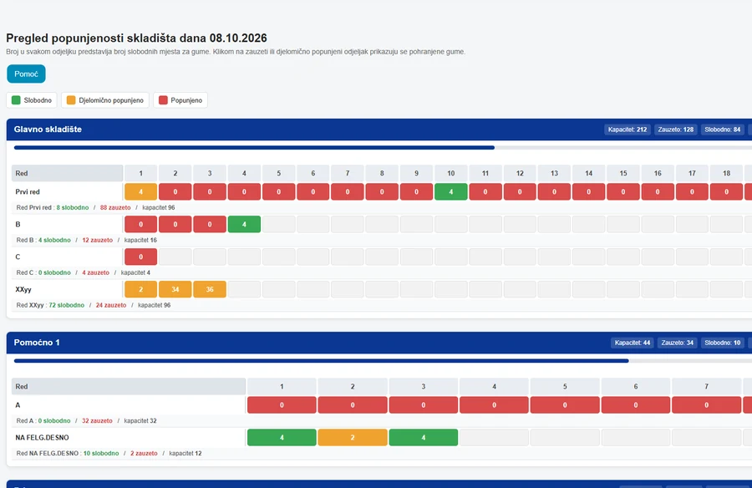Click the red Popunjeno legend chip
The image size is (752, 488).
pyautogui.click(x=180, y=100)
